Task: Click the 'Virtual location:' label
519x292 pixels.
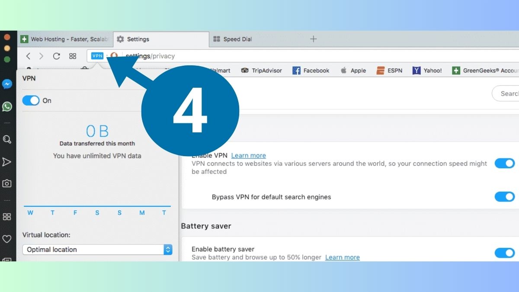Action: tap(46, 235)
